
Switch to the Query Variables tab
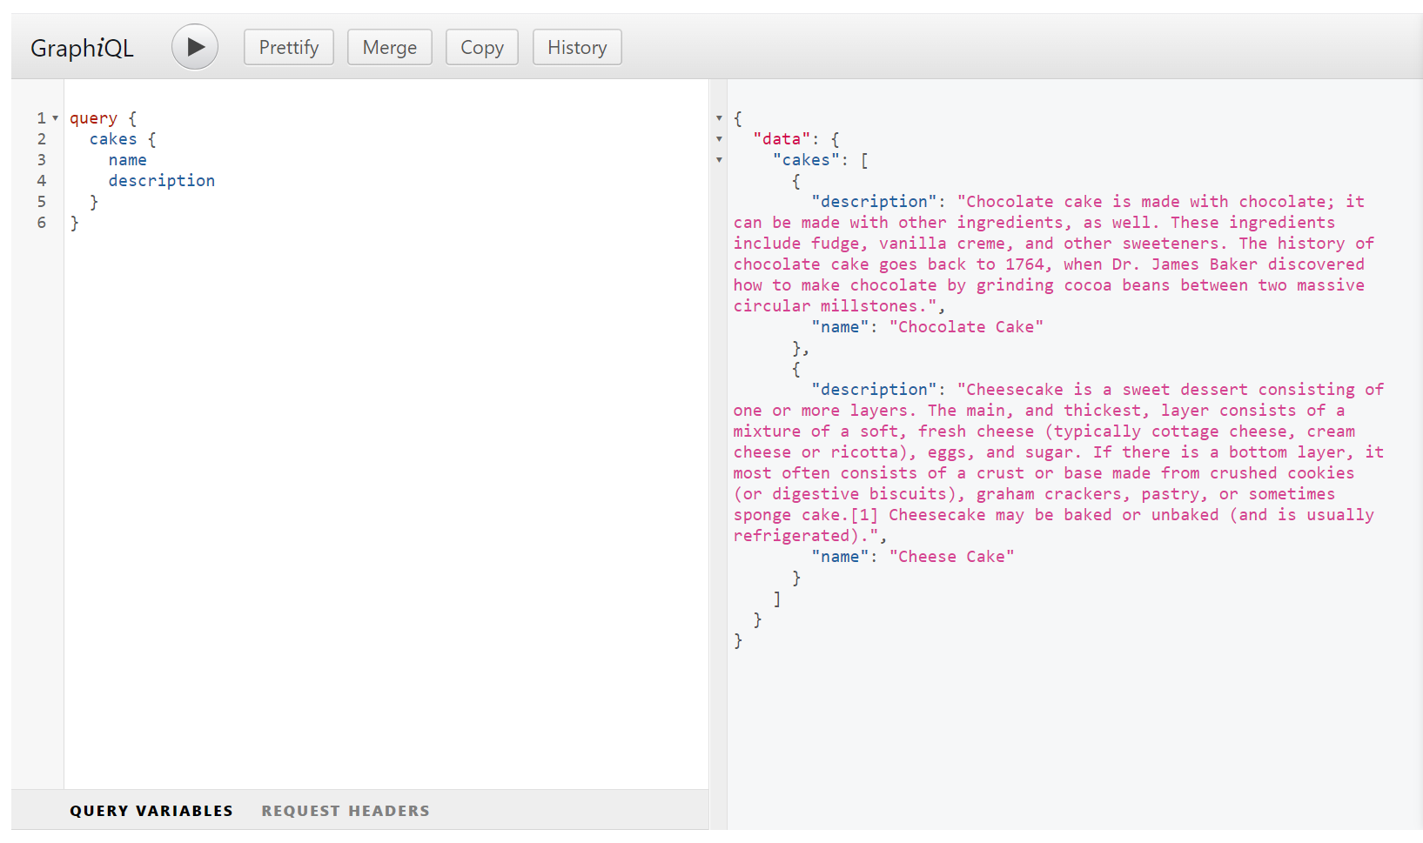point(151,810)
